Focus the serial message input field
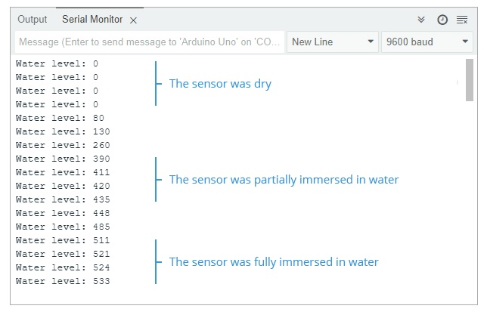Screen dimensions: 487x315 pyautogui.click(x=150, y=42)
